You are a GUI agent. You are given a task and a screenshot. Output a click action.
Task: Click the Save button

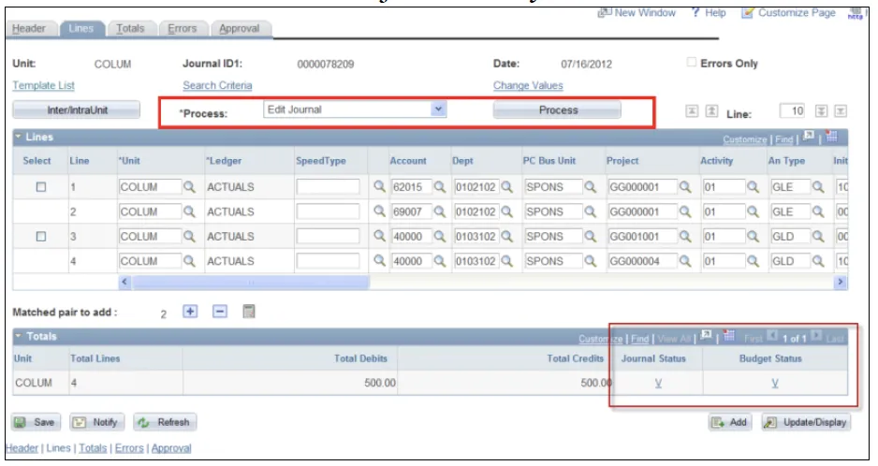pyautogui.click(x=35, y=422)
